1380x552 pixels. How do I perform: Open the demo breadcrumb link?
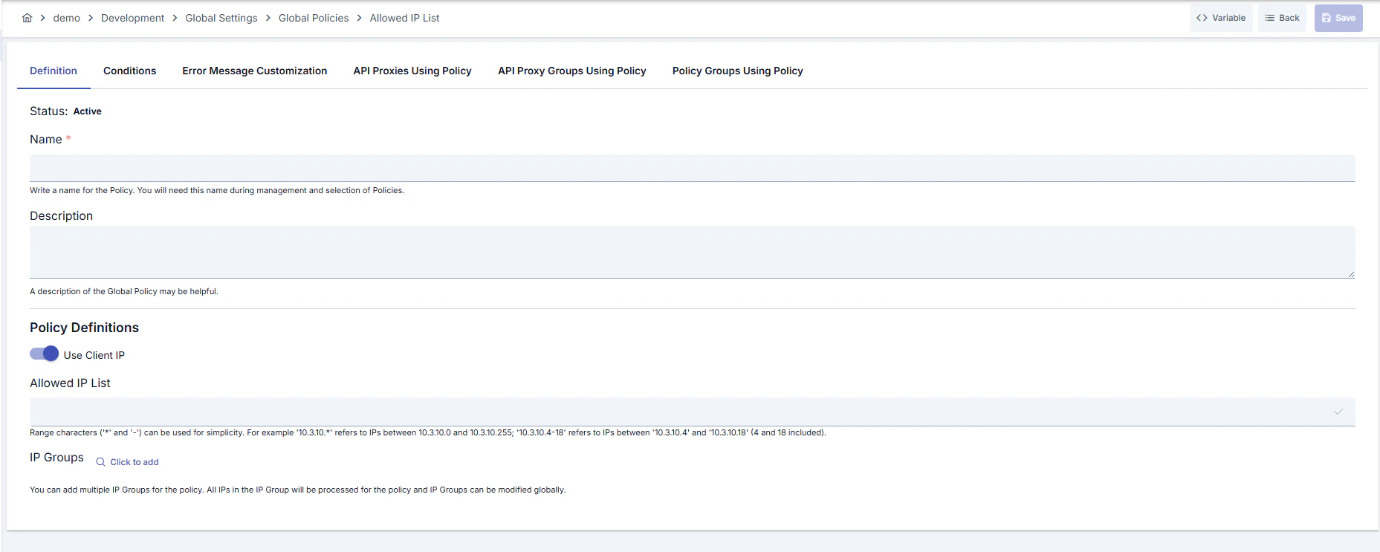pyautogui.click(x=66, y=18)
